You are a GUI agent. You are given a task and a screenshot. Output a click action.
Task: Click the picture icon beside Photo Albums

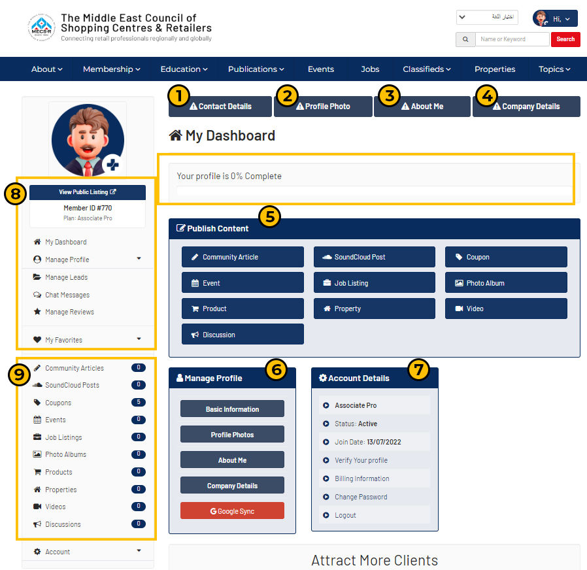[37, 454]
